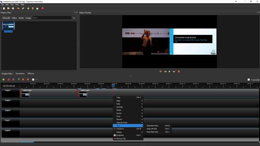The image size is (260, 146).
Task: Switch to the Transitions tab
Action: (20, 73)
